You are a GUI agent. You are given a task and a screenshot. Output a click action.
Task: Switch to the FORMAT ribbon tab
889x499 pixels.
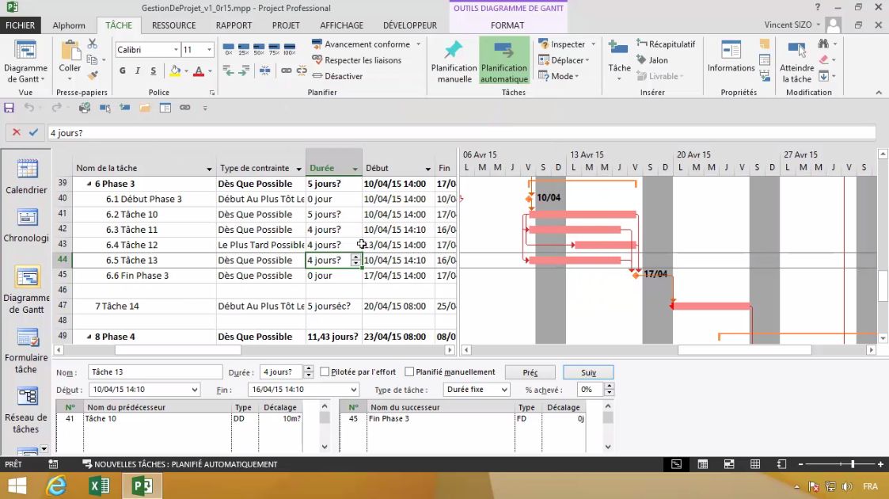click(507, 25)
